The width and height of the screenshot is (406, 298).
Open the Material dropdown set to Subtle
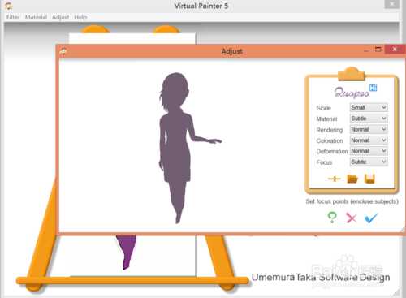coord(369,119)
